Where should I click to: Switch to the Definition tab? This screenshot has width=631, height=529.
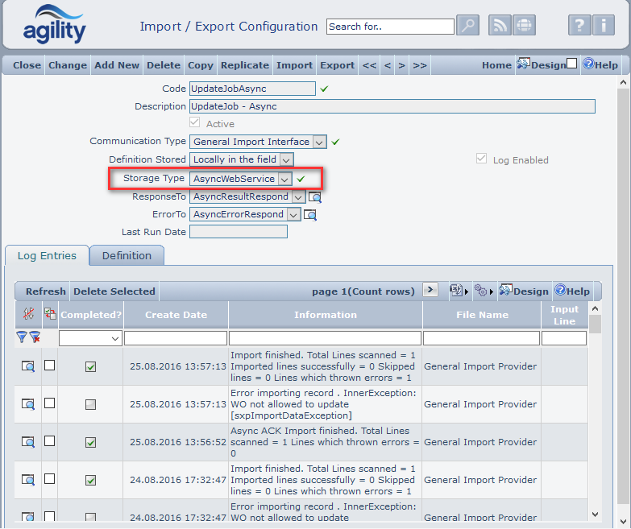click(x=127, y=255)
